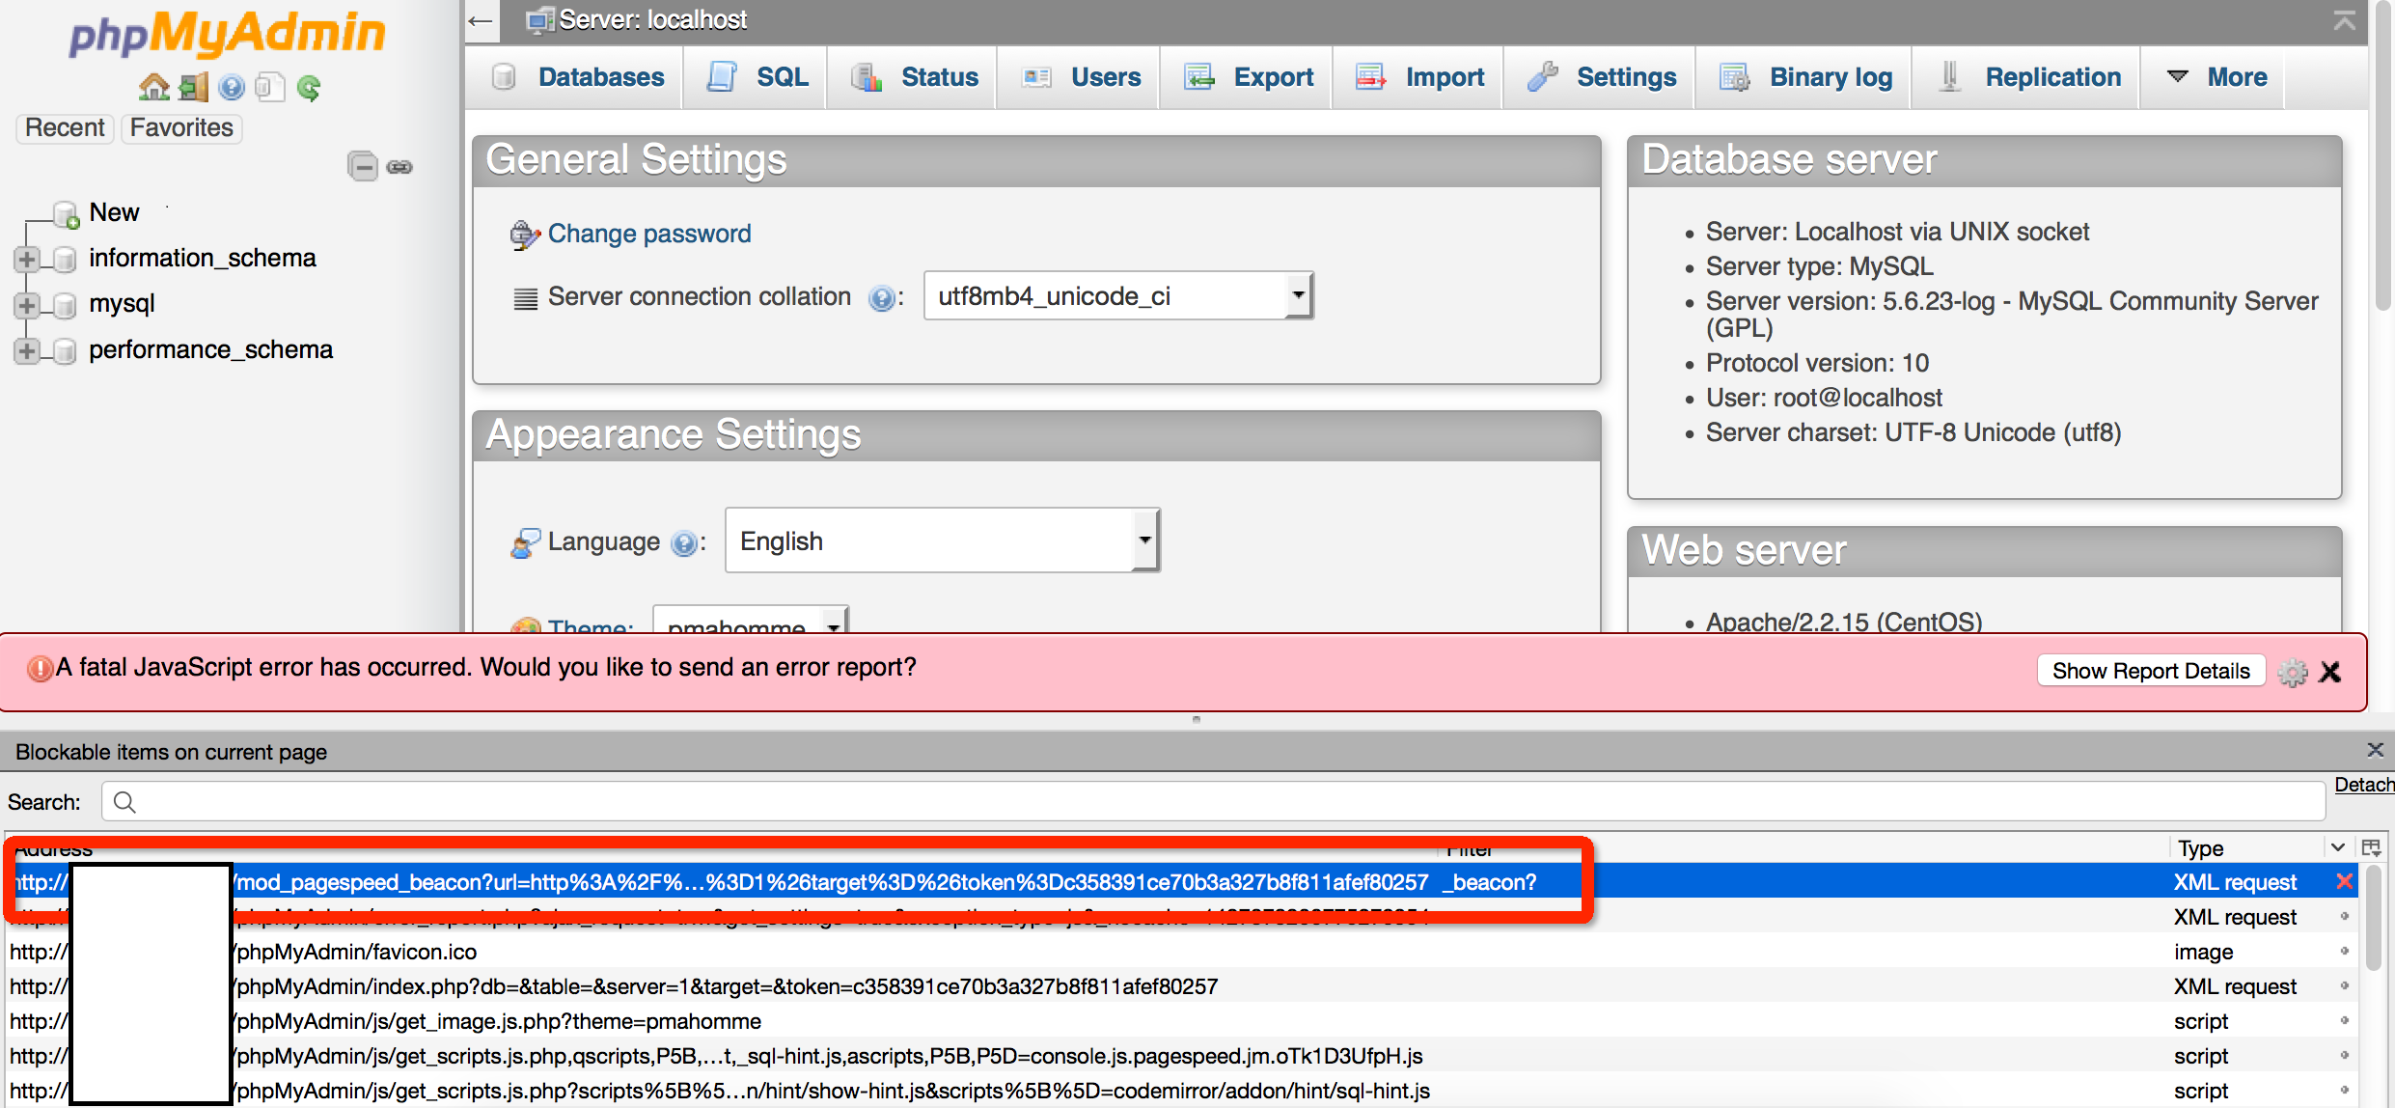Click the blockable items list scrollbar
Image resolution: width=2395 pixels, height=1108 pixels.
click(2375, 917)
